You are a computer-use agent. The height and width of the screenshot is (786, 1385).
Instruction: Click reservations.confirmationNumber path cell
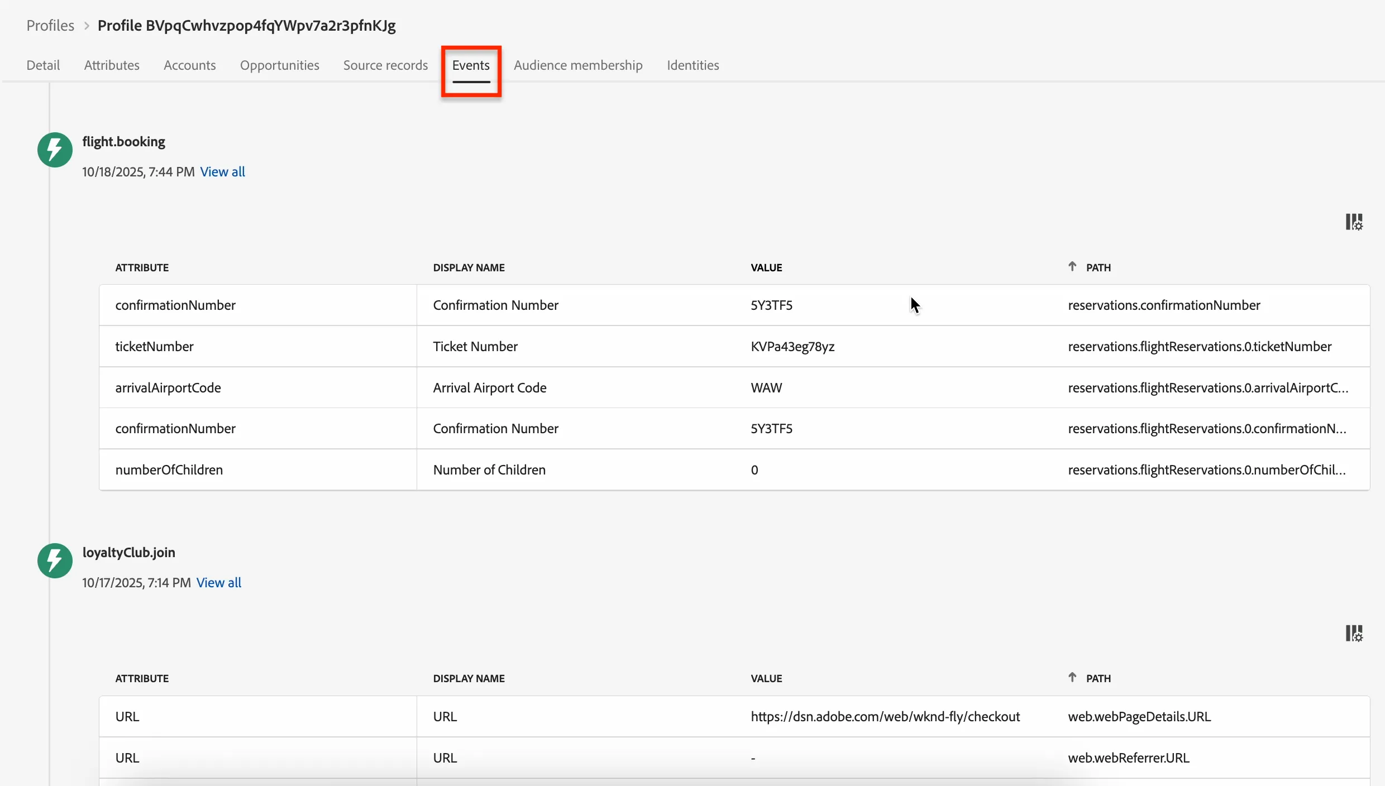click(1164, 305)
